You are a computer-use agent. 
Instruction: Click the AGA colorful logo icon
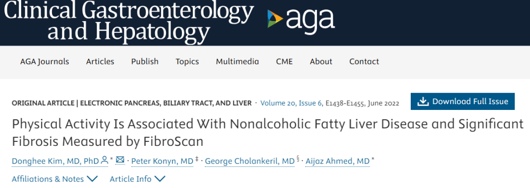click(x=275, y=19)
